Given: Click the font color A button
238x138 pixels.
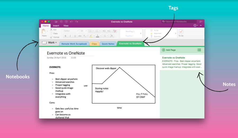Looking at the screenshot, I should (98, 36).
